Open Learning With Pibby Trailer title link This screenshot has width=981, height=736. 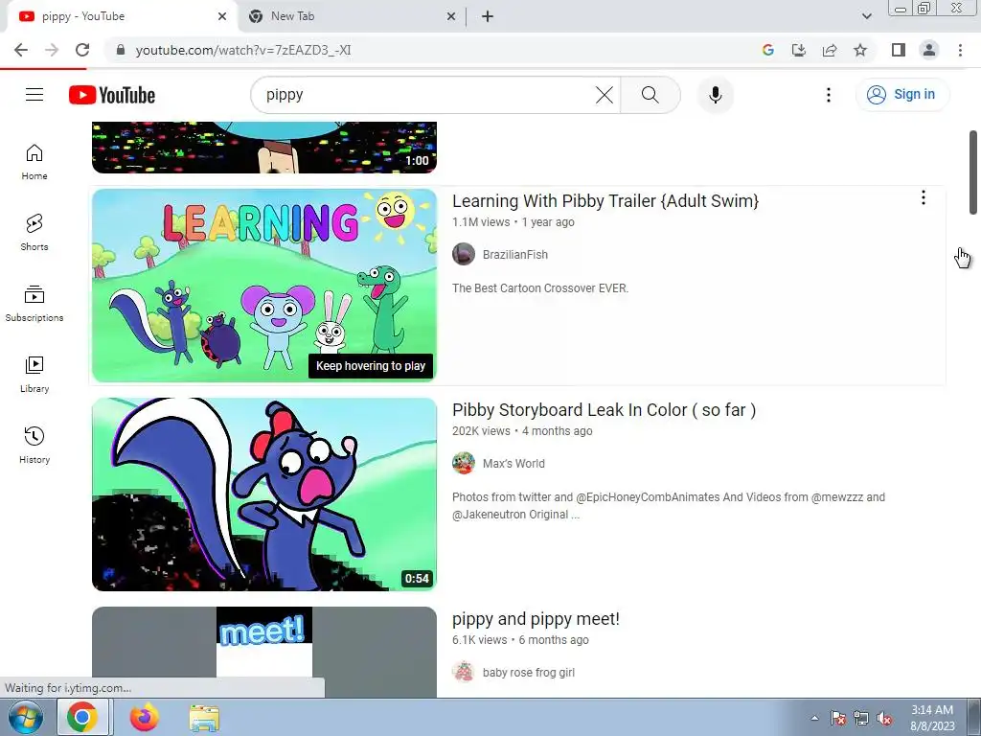tap(605, 201)
